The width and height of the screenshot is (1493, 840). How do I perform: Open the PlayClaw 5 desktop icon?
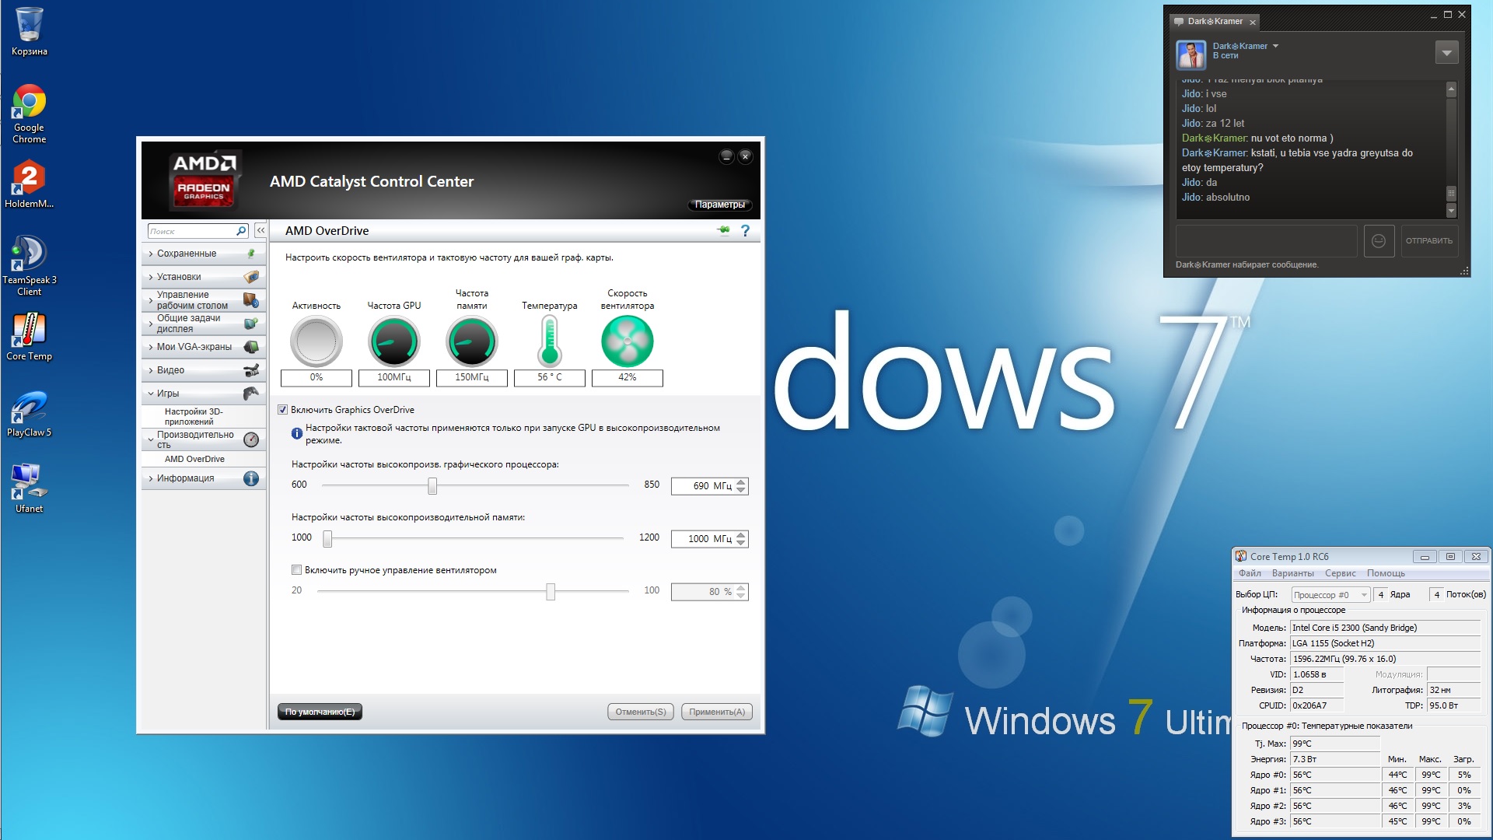pyautogui.click(x=30, y=413)
